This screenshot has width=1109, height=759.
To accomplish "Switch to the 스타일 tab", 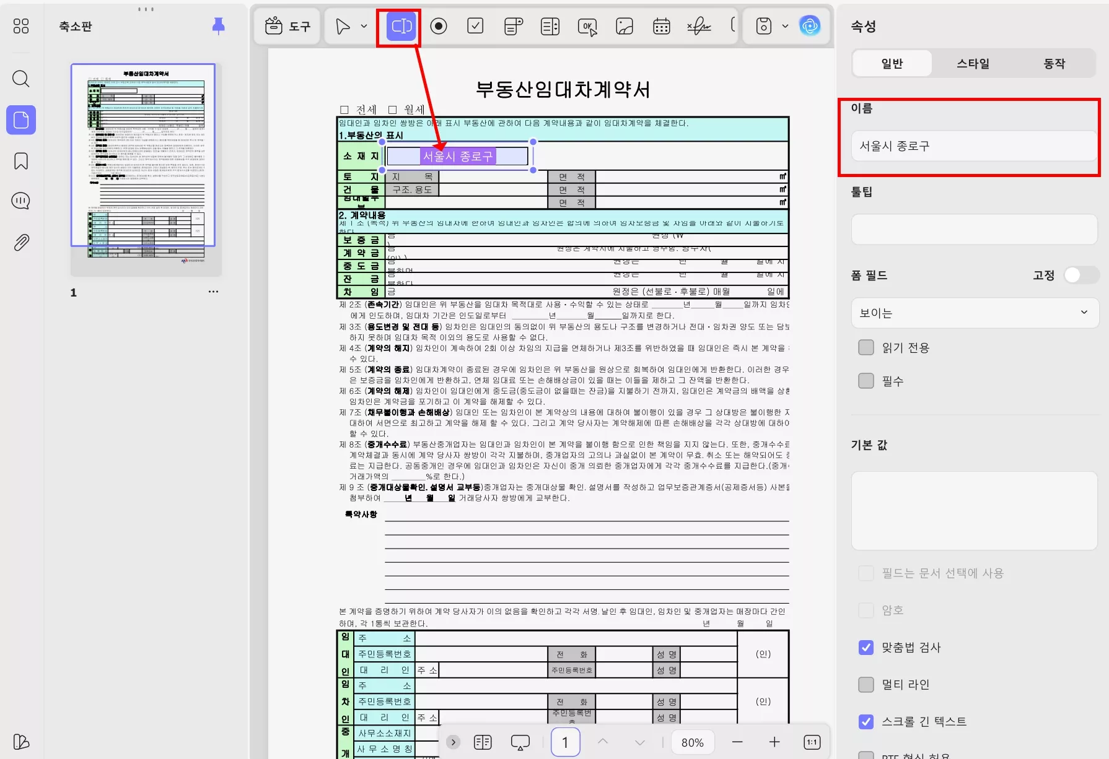I will point(973,63).
